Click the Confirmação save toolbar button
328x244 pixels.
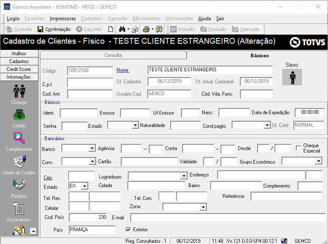(54, 29)
